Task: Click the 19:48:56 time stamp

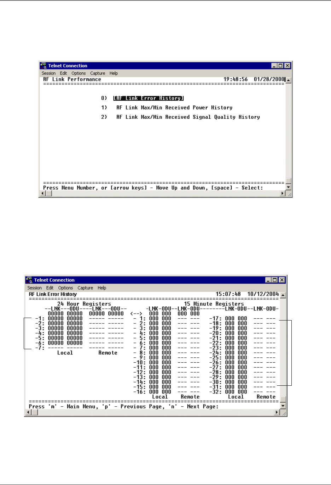Action: coord(236,79)
